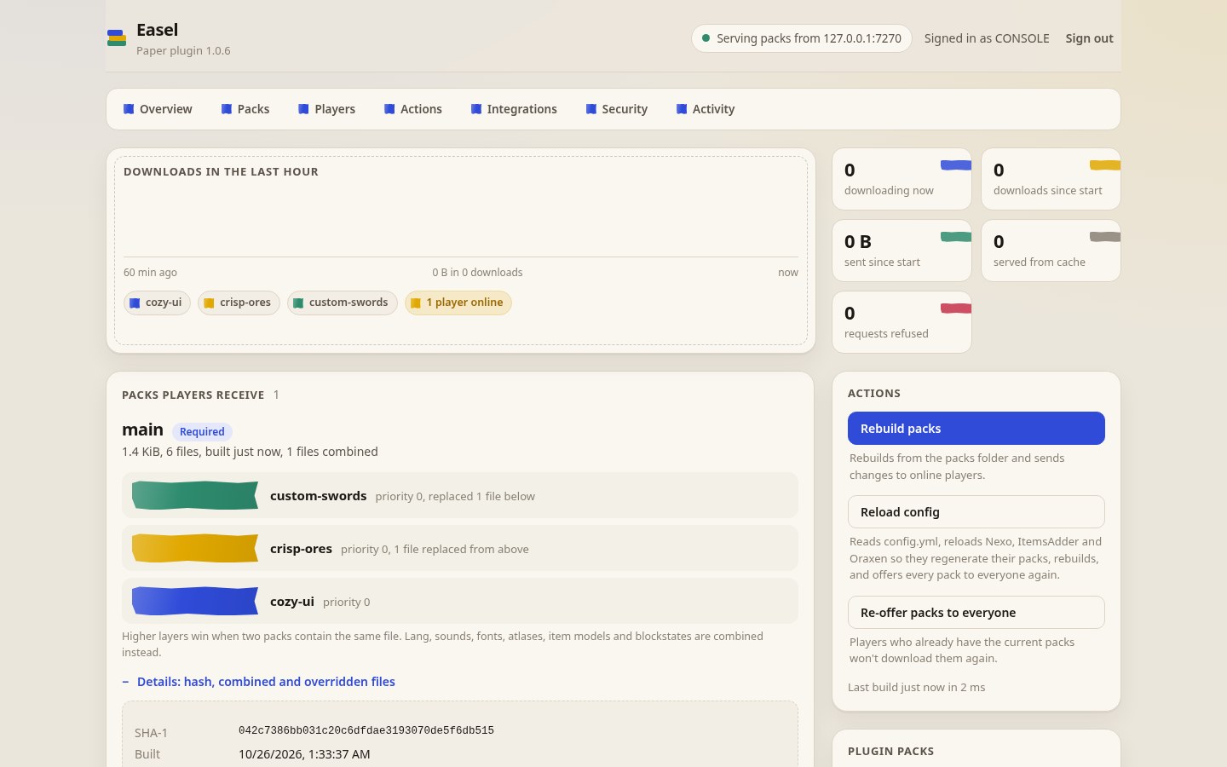Open the Actions tab
1227x767 pixels.
(x=413, y=109)
